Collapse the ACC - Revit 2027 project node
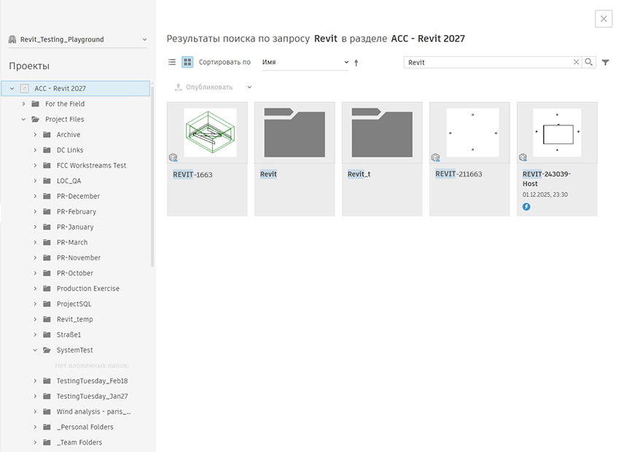Screen dimensions: 624x452 pos(12,88)
